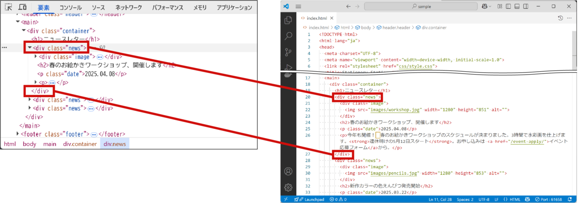Open Manage gear icon in activity bar
578x203 pixels.
click(x=289, y=187)
